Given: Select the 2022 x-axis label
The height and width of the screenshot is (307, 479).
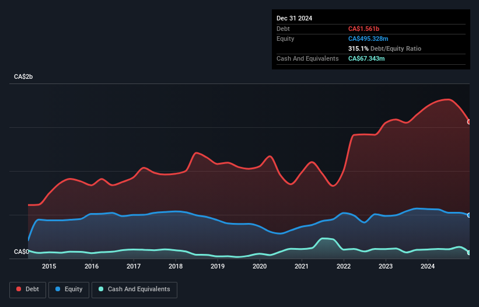Looking at the screenshot, I should 344,266.
